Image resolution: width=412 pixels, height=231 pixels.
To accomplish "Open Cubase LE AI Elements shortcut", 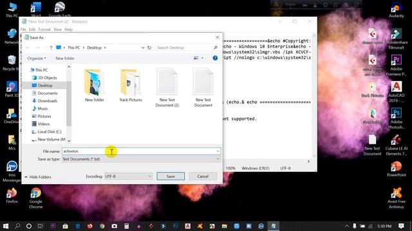I will 397,146.
